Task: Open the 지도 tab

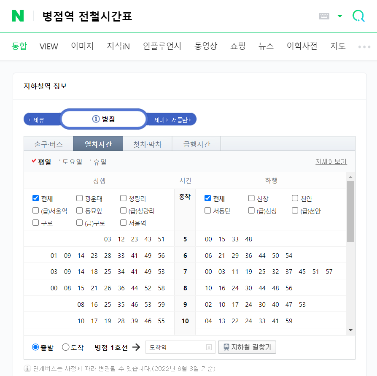Action: (x=338, y=46)
